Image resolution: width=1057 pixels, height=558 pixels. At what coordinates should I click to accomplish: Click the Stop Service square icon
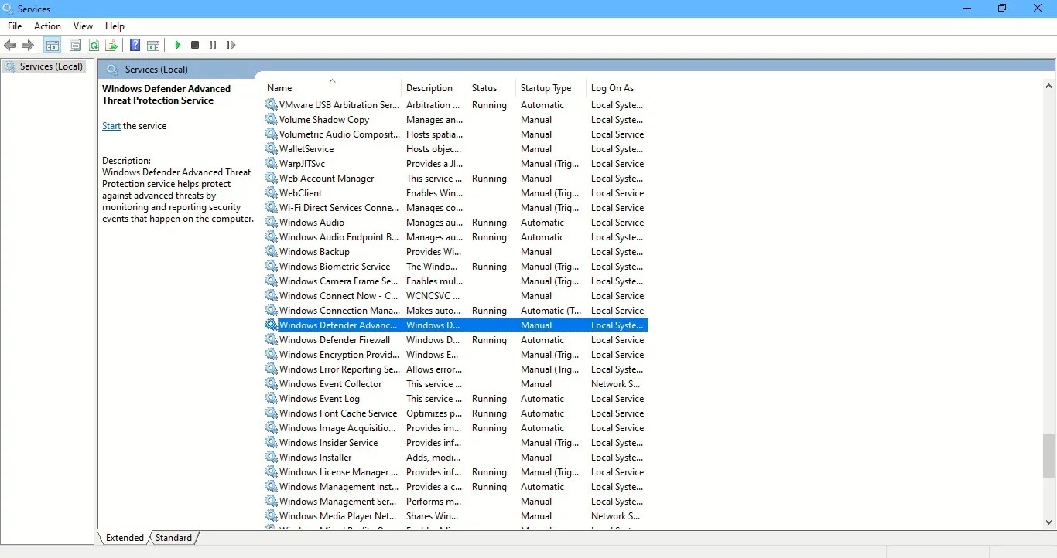195,45
